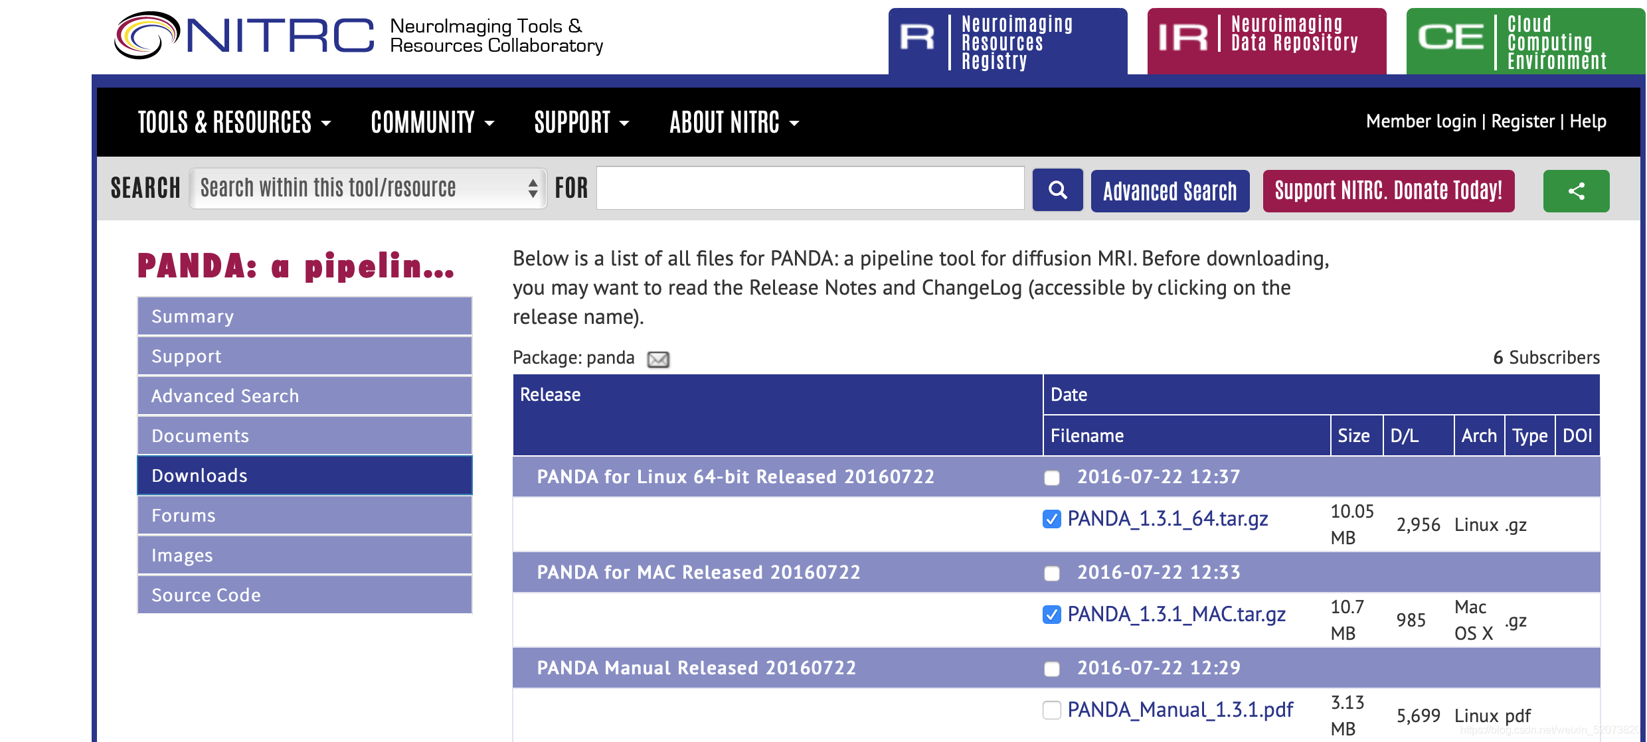1647x742 pixels.
Task: Focus the search FOR text field
Action: click(x=810, y=188)
